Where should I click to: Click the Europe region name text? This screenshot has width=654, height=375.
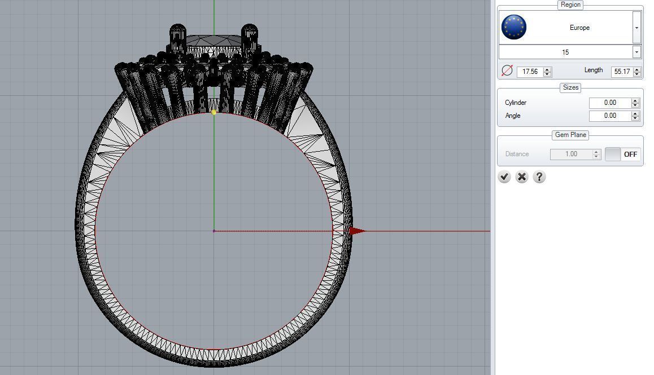(579, 28)
